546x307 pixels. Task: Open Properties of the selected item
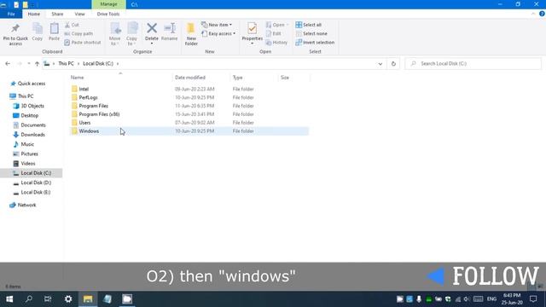click(253, 33)
